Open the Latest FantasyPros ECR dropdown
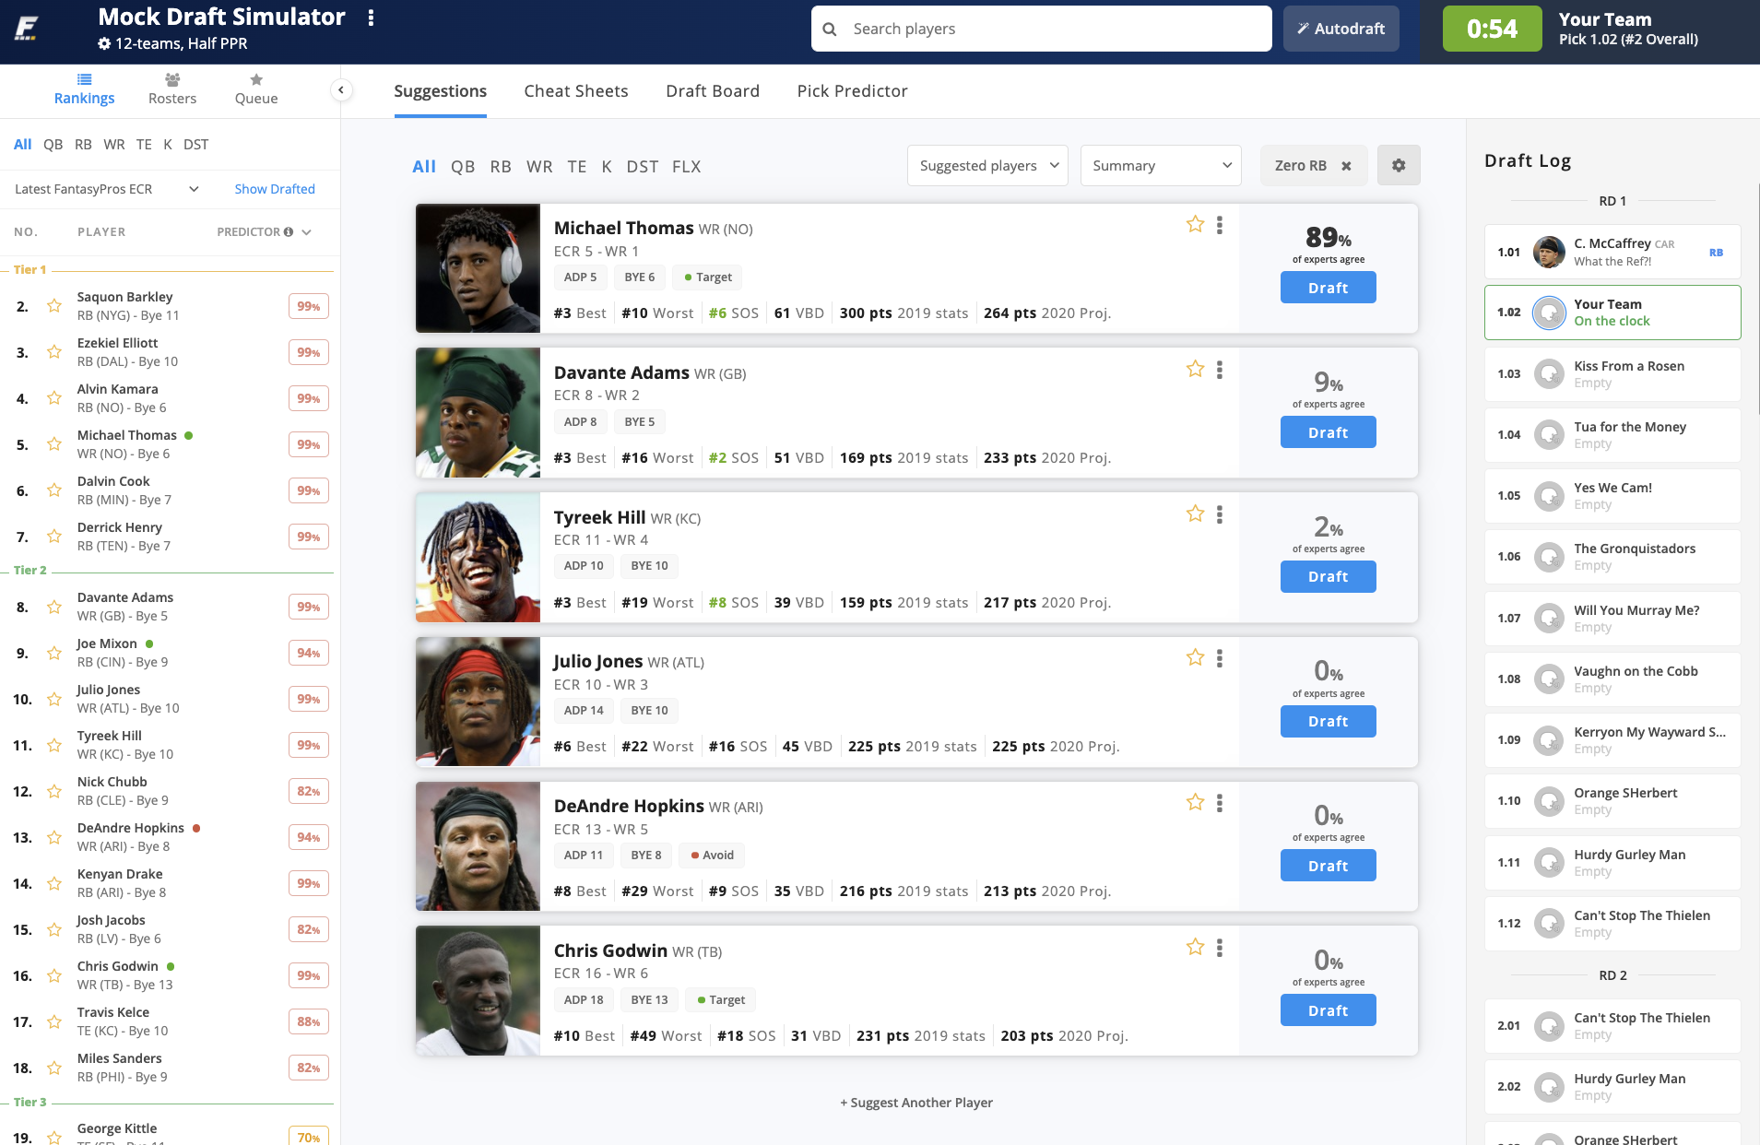This screenshot has width=1760, height=1145. tap(107, 189)
